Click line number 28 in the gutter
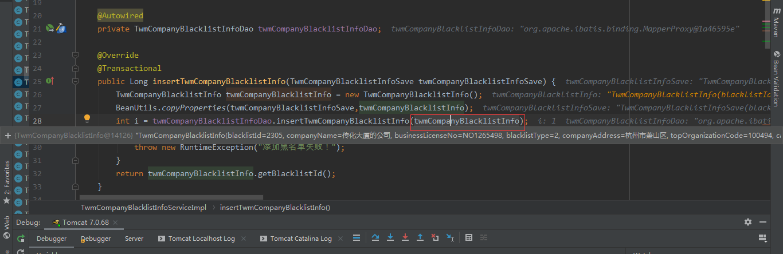The width and height of the screenshot is (783, 254). coord(37,121)
